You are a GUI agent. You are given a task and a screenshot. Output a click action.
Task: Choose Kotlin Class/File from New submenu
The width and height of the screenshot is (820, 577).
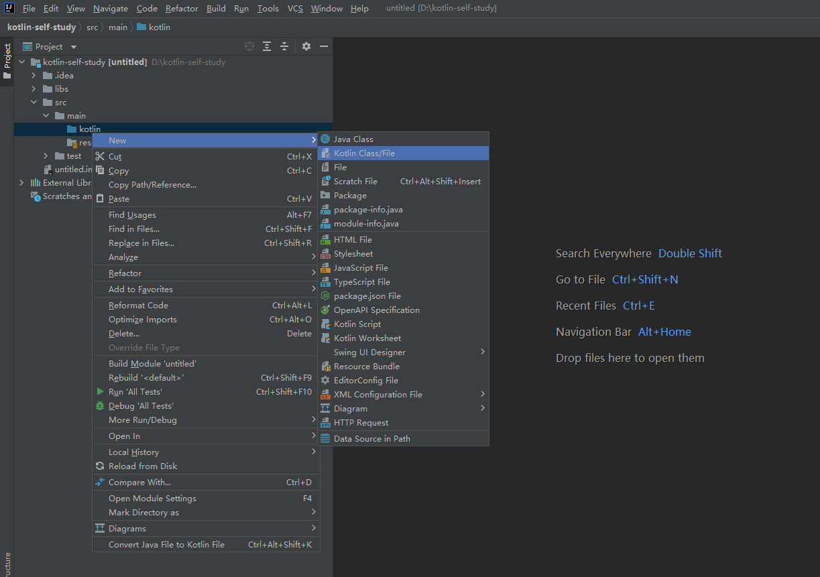403,153
